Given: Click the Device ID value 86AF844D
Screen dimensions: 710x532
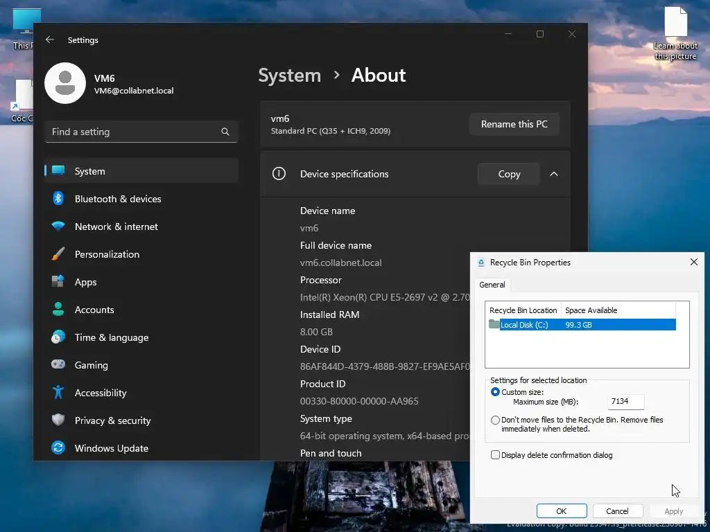Looking at the screenshot, I should click(x=385, y=366).
